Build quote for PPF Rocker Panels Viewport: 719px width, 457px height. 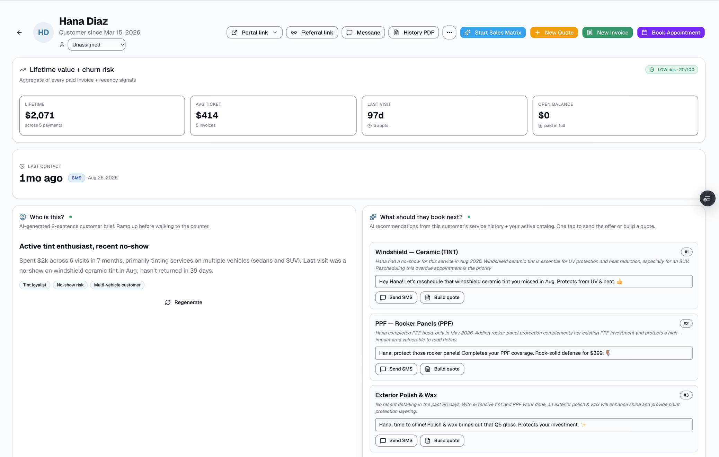click(x=442, y=369)
